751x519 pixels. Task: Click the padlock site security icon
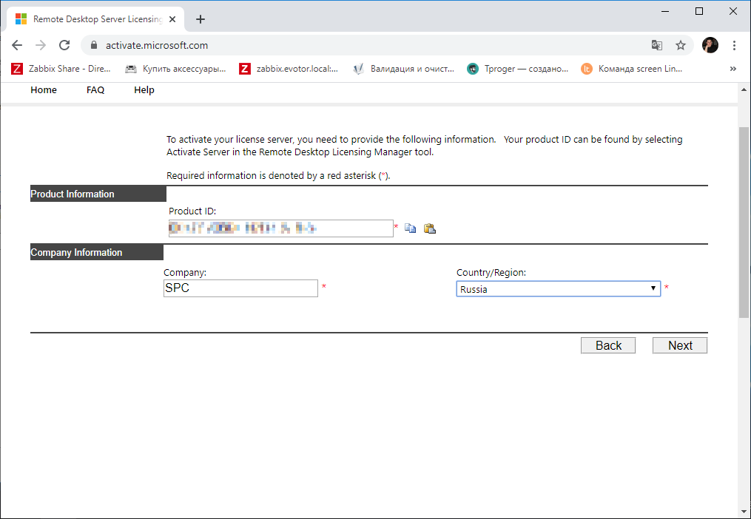click(x=94, y=46)
